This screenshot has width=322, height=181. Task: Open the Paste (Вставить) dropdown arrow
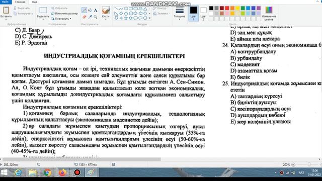pyautogui.click(x=6, y=19)
